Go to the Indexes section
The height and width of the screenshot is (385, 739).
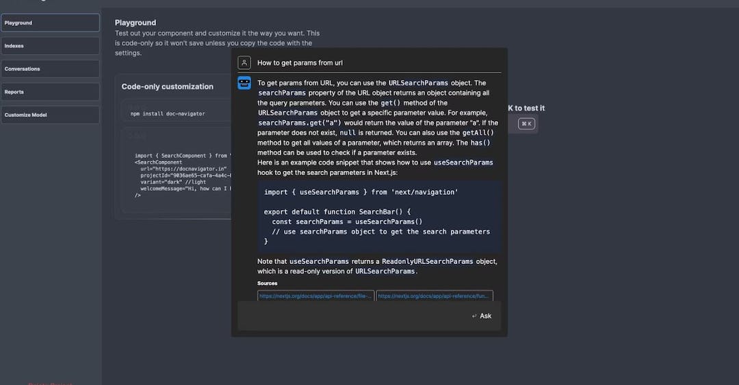tap(50, 46)
